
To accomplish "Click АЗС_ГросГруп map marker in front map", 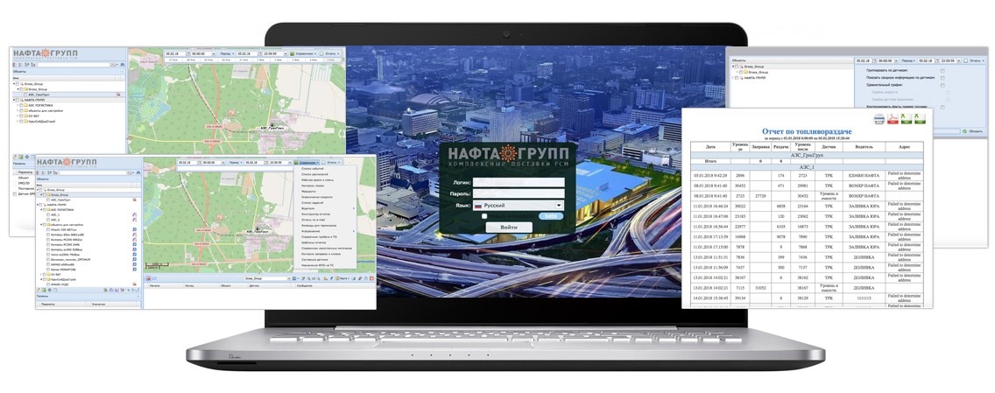I will click(258, 229).
